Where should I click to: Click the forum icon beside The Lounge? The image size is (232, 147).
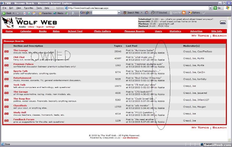6,52
